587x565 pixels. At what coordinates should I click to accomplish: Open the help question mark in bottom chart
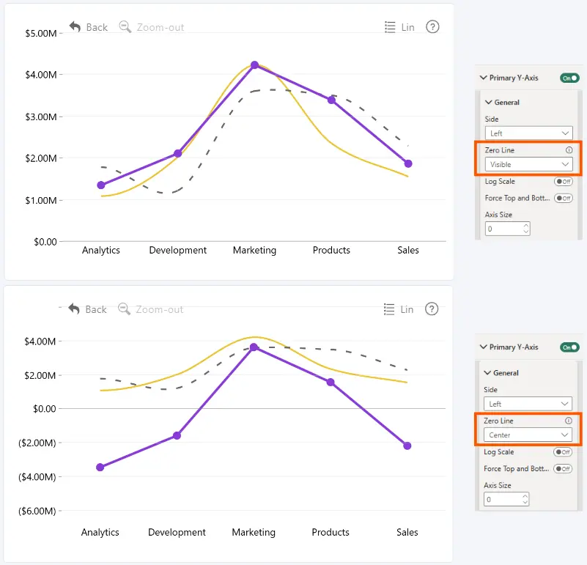click(432, 309)
